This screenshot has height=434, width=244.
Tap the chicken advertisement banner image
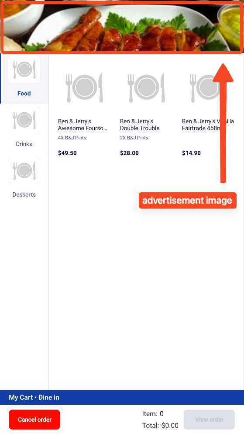coord(122,27)
